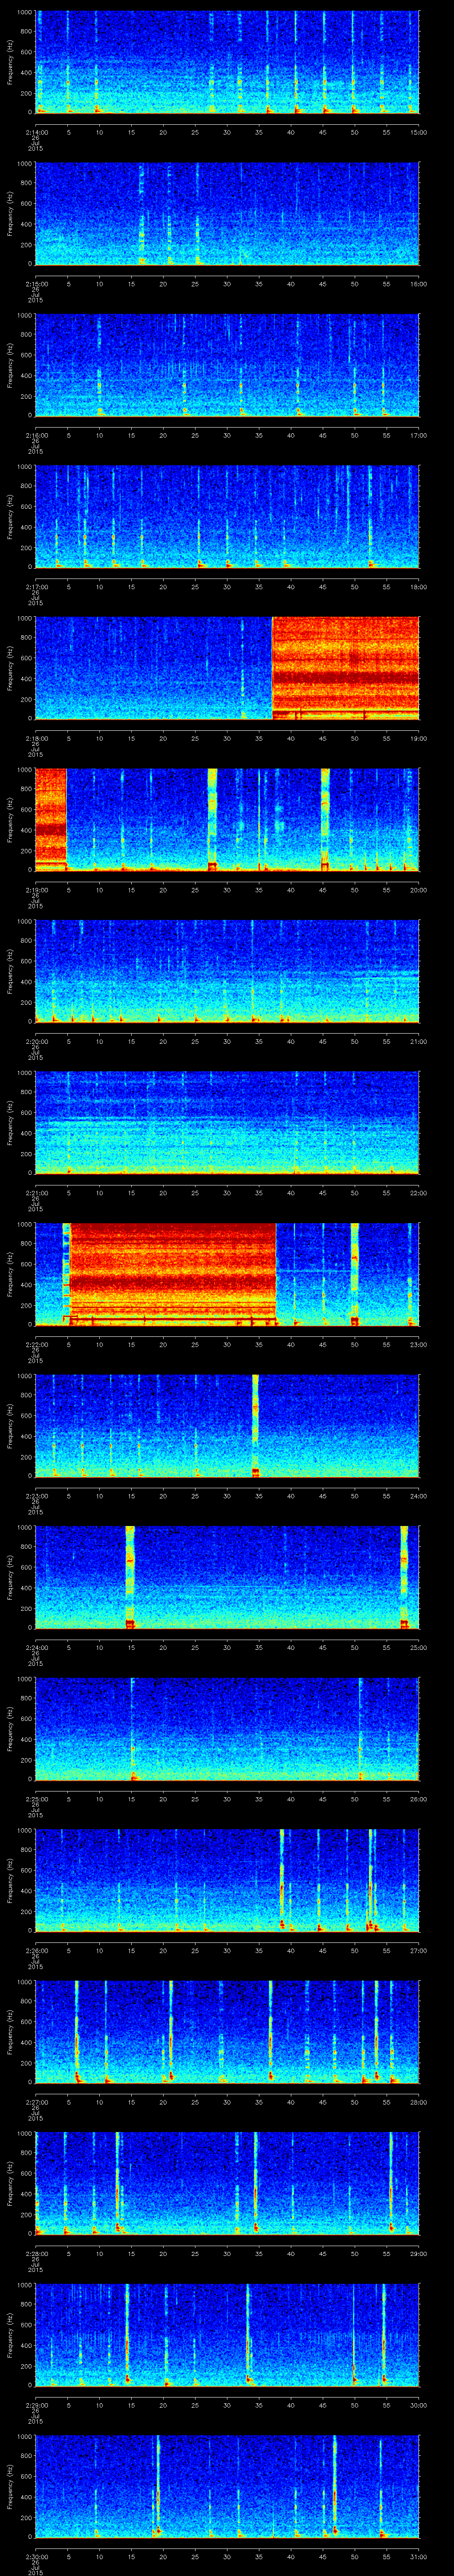Image resolution: width=454 pixels, height=2576 pixels.
Task: Click the 1000 Hz tick label in 2:27:00 panel
Action: (24, 1982)
